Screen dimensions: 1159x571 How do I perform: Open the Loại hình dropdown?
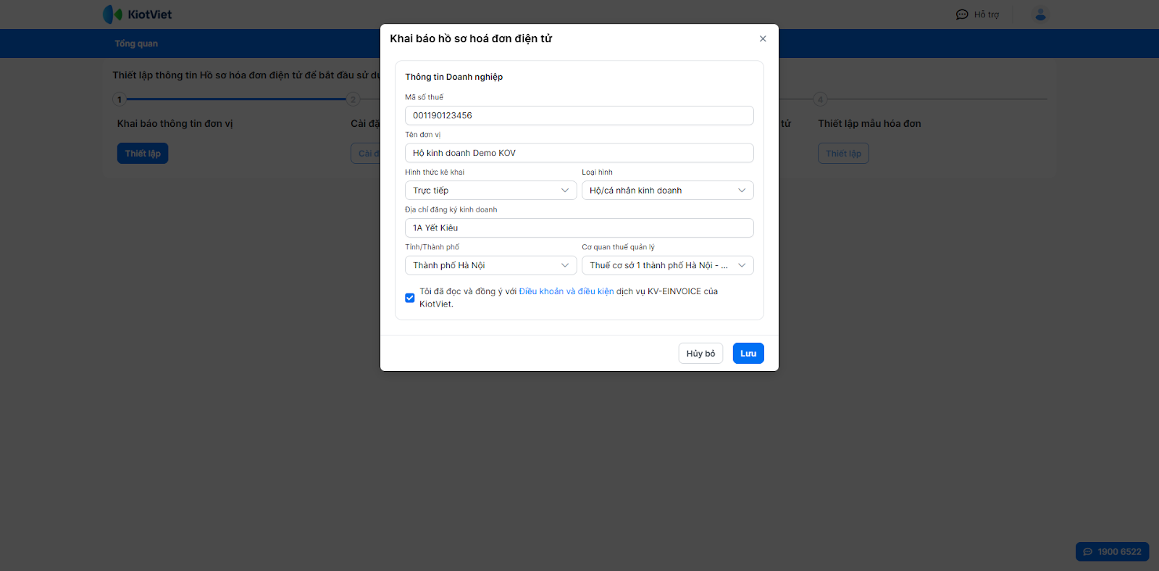tap(667, 191)
